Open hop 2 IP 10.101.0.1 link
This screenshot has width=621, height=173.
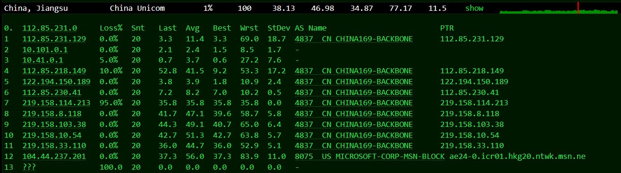point(45,49)
